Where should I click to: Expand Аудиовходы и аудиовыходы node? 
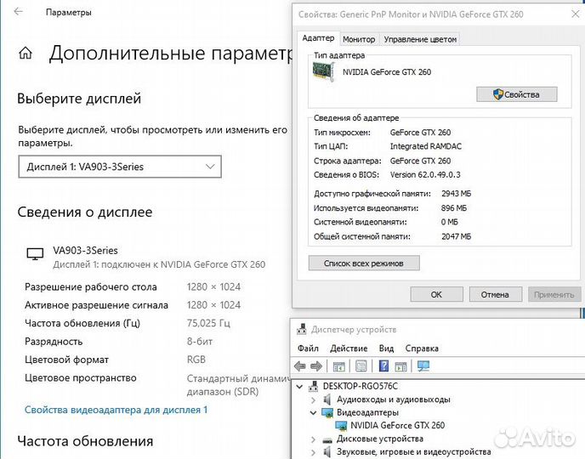(314, 400)
